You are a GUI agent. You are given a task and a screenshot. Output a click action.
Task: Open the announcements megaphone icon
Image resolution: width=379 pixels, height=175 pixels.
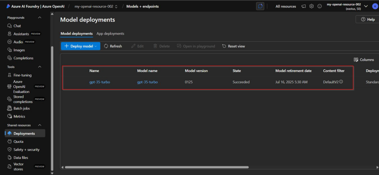(x=303, y=6)
